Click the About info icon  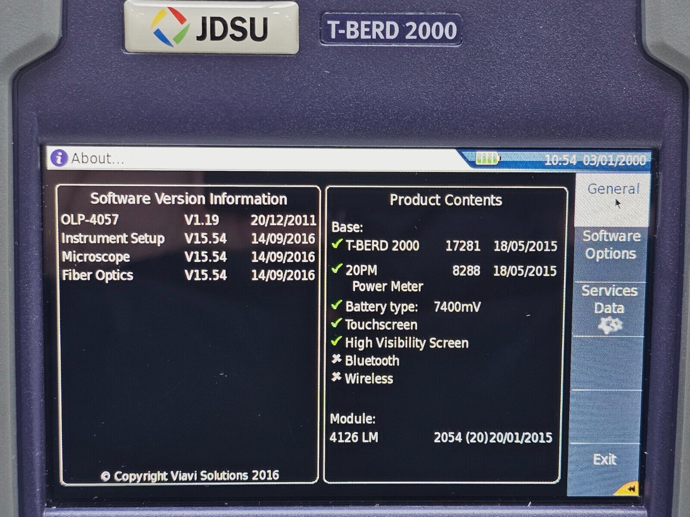click(59, 158)
